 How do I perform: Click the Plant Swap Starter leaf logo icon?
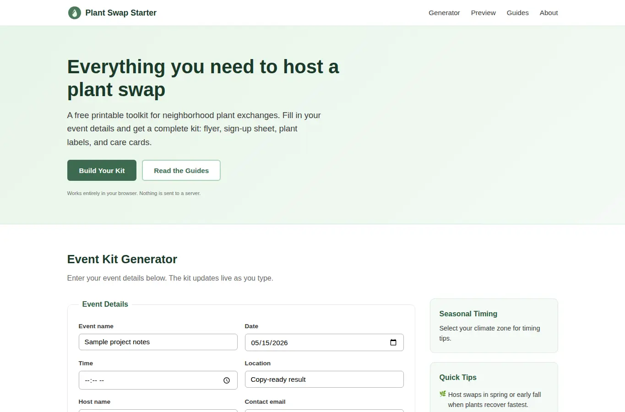(x=74, y=13)
